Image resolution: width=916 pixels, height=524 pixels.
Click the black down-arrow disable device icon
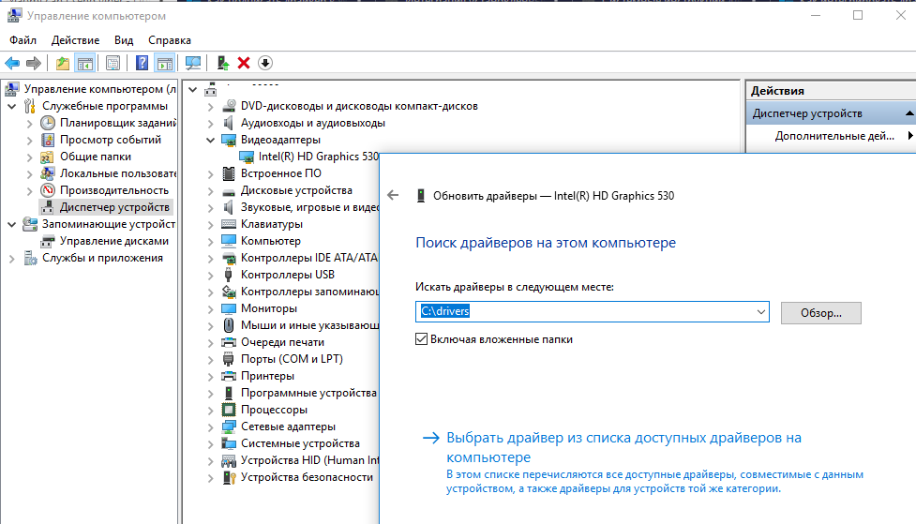[265, 63]
